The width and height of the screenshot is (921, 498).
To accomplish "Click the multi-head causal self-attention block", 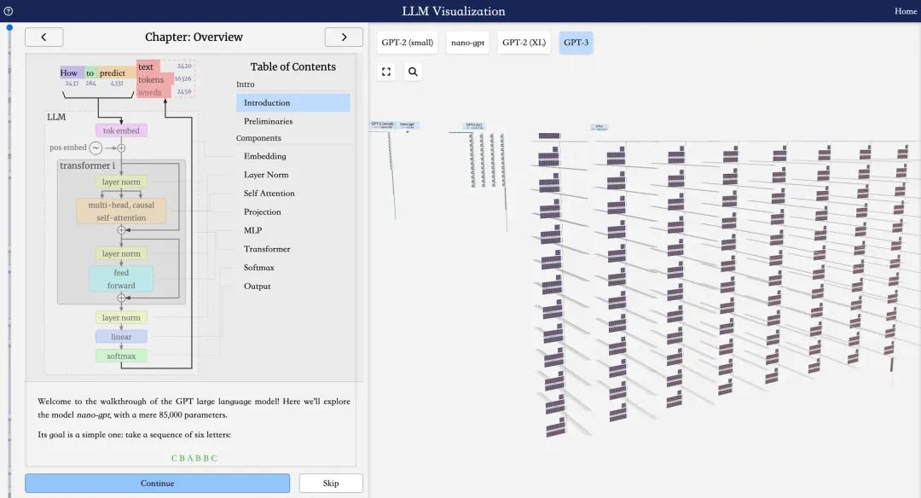I will [x=121, y=211].
